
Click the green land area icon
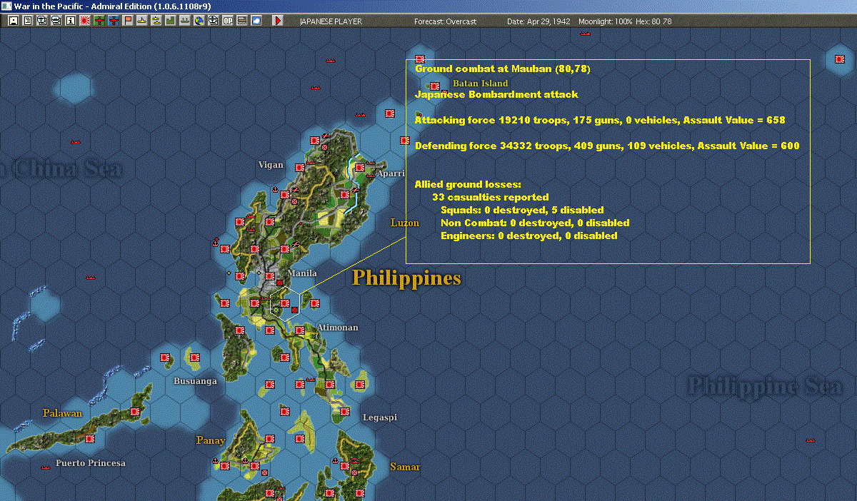171,21
